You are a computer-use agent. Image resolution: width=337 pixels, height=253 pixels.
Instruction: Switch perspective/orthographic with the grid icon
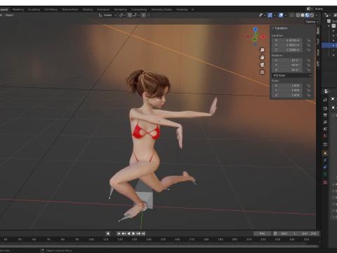[263, 72]
